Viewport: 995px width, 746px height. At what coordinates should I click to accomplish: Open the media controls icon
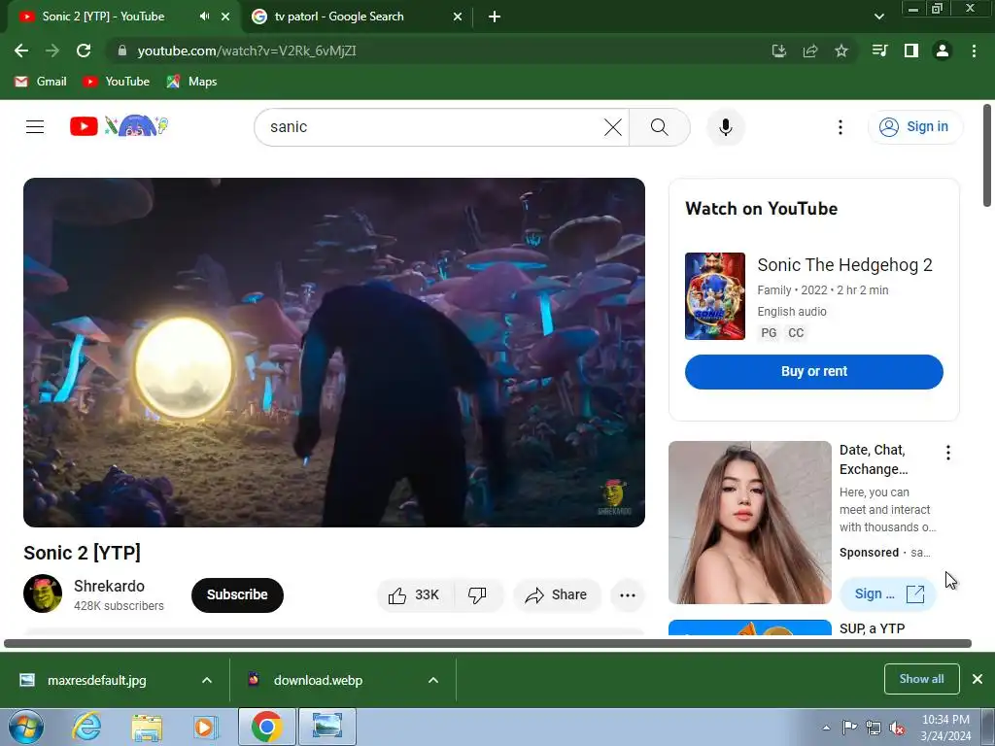879,51
